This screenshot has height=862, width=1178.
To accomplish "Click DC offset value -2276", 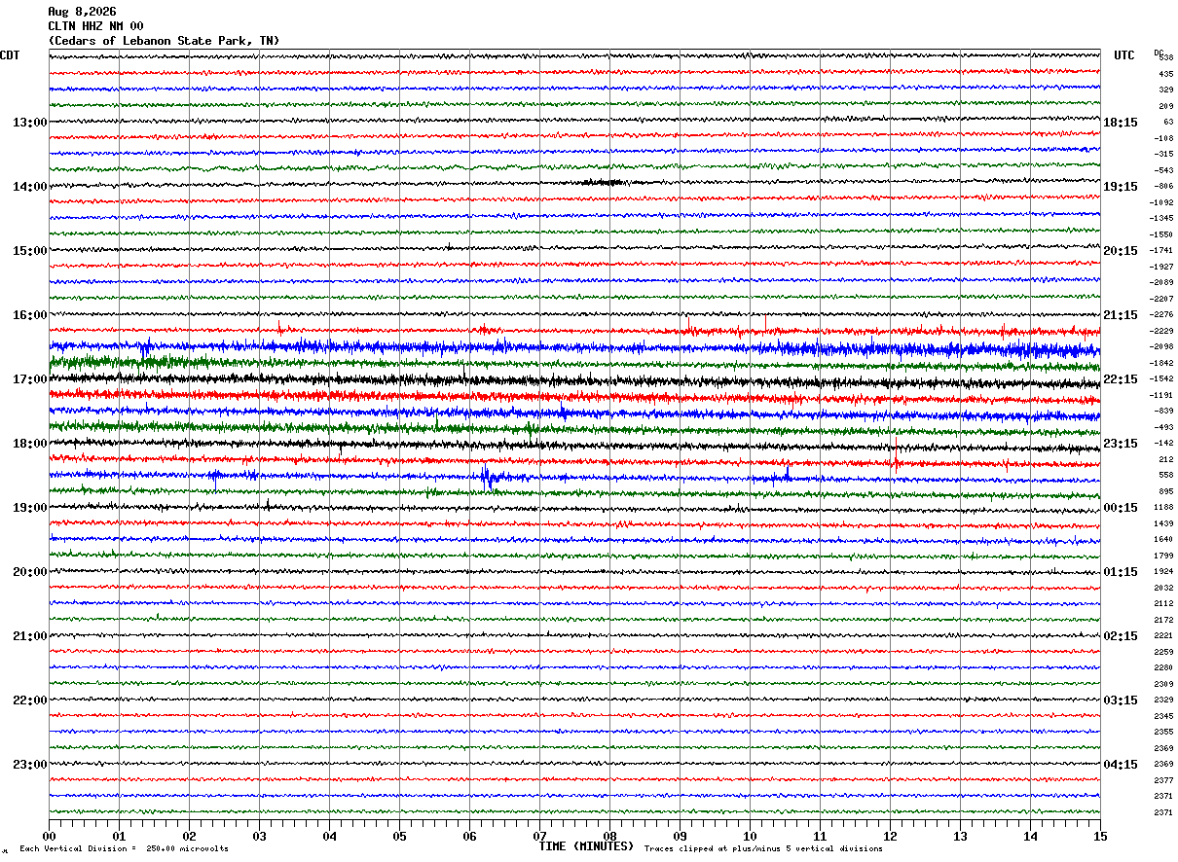I will tap(1161, 314).
